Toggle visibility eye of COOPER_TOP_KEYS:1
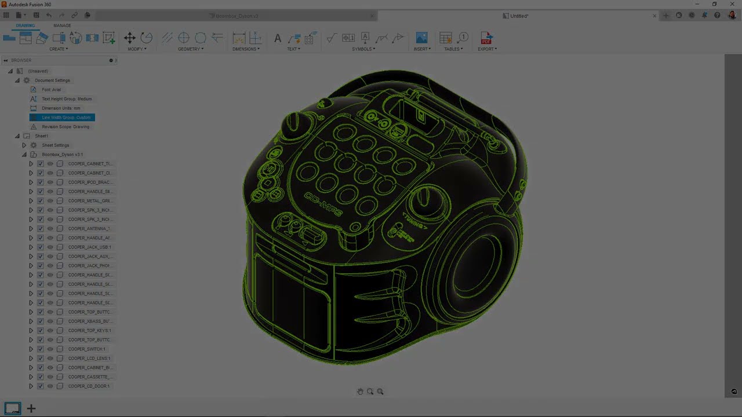Viewport: 742px width, 417px height. [x=50, y=331]
